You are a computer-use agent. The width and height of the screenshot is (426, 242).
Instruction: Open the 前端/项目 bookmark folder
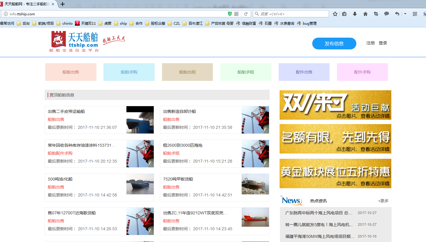click(43, 23)
